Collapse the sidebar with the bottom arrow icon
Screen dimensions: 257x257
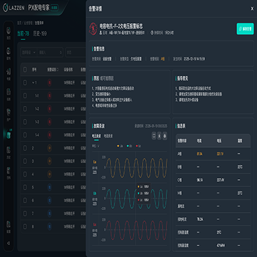8,243
